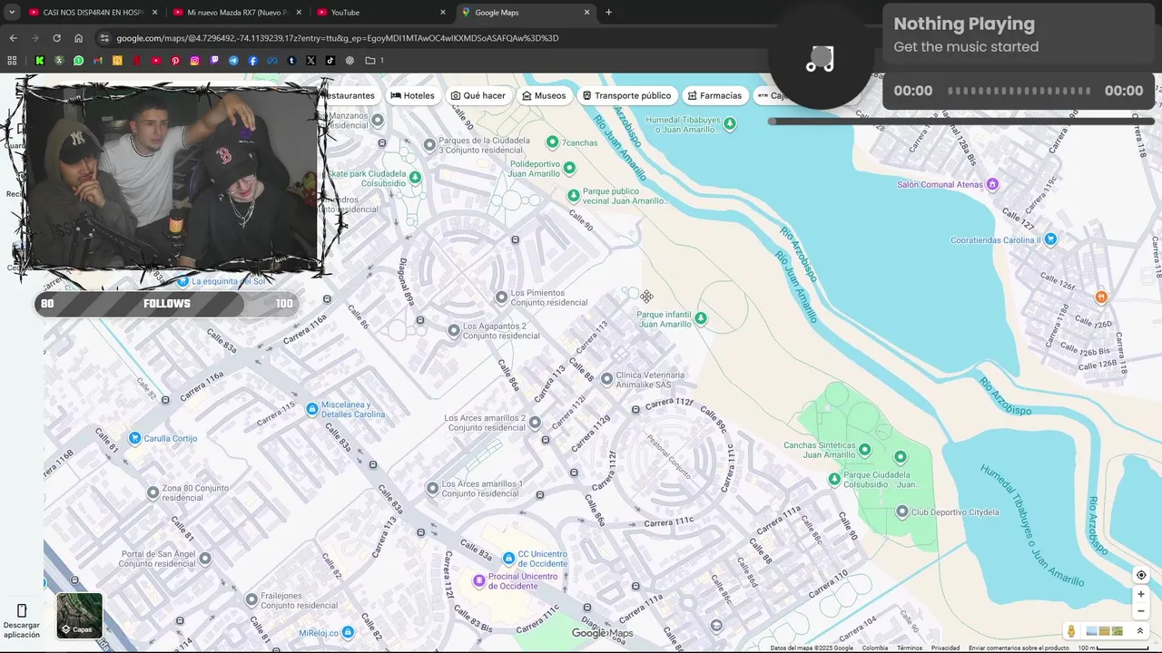Click the Club Deportivo Citydela marker
The image size is (1162, 653).
coord(901,512)
